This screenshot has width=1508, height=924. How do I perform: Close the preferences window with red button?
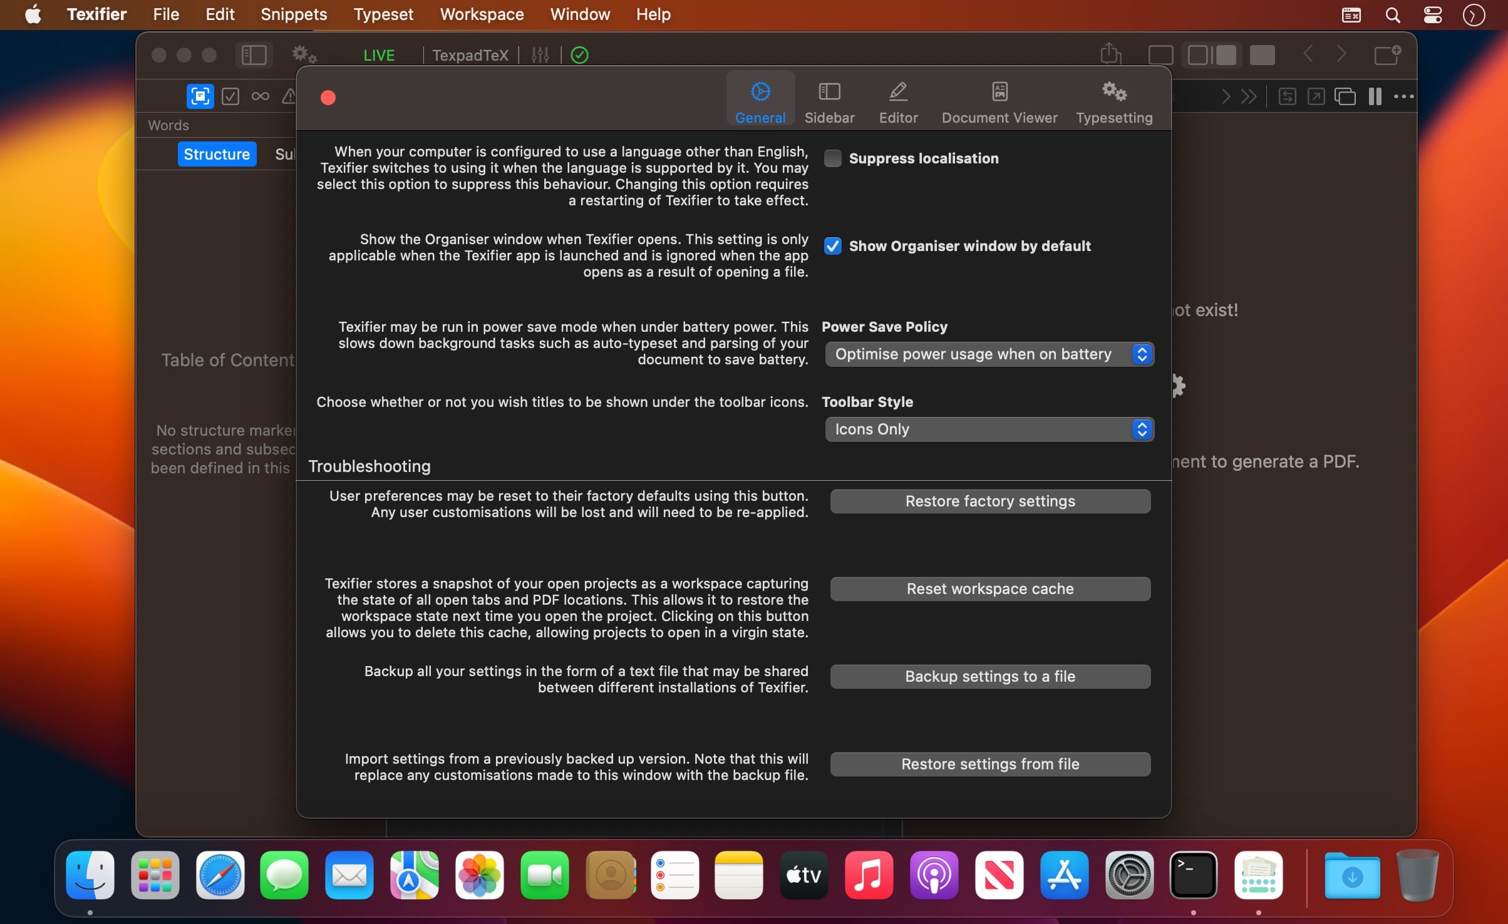coord(328,98)
